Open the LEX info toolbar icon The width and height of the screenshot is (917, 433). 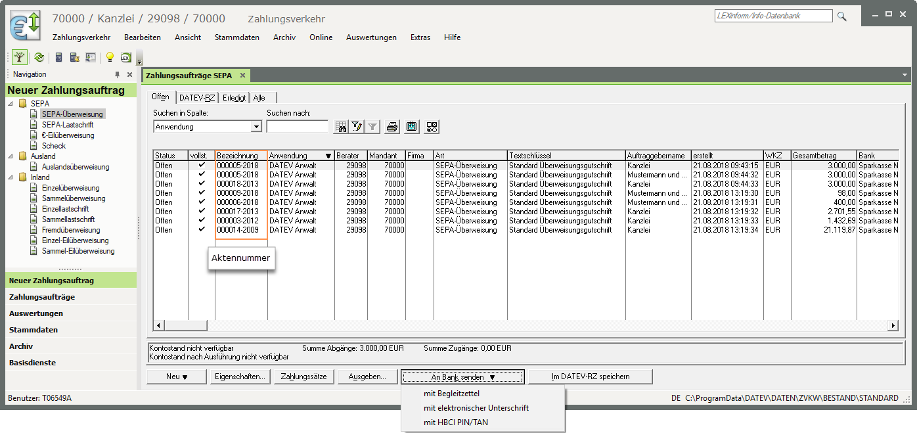point(125,57)
